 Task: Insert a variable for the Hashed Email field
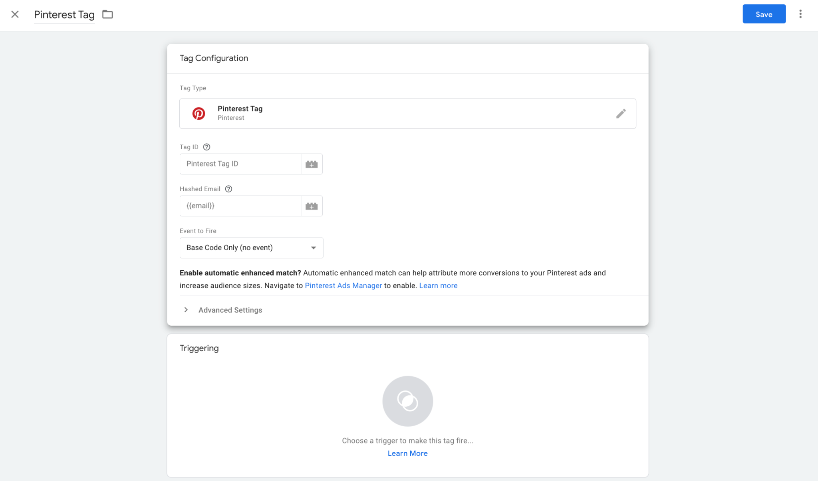(312, 206)
